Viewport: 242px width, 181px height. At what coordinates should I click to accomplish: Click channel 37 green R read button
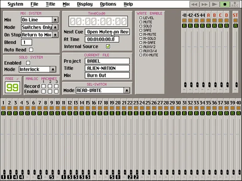(x=220, y=113)
